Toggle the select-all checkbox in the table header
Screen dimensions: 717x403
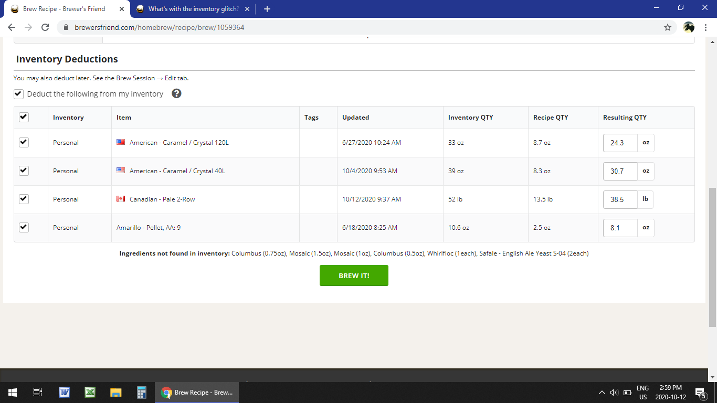24,117
